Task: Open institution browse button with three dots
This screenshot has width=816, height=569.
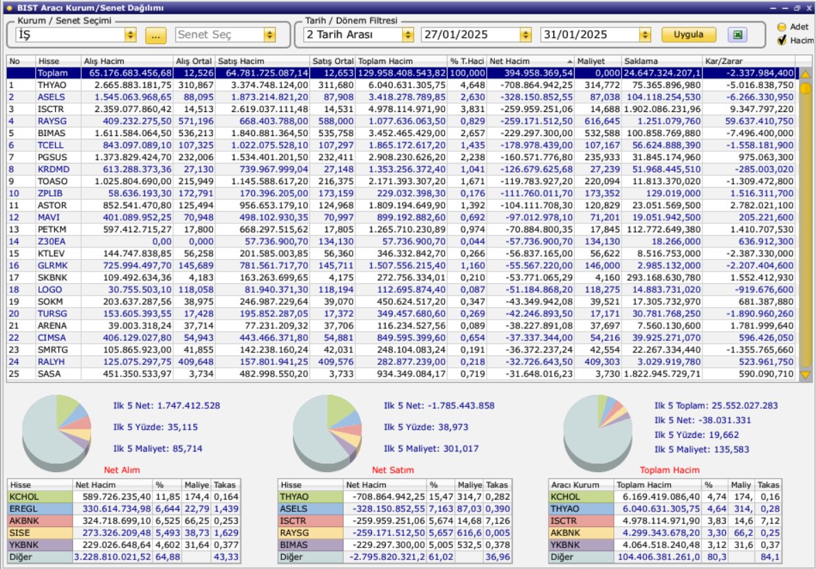Action: coord(155,35)
